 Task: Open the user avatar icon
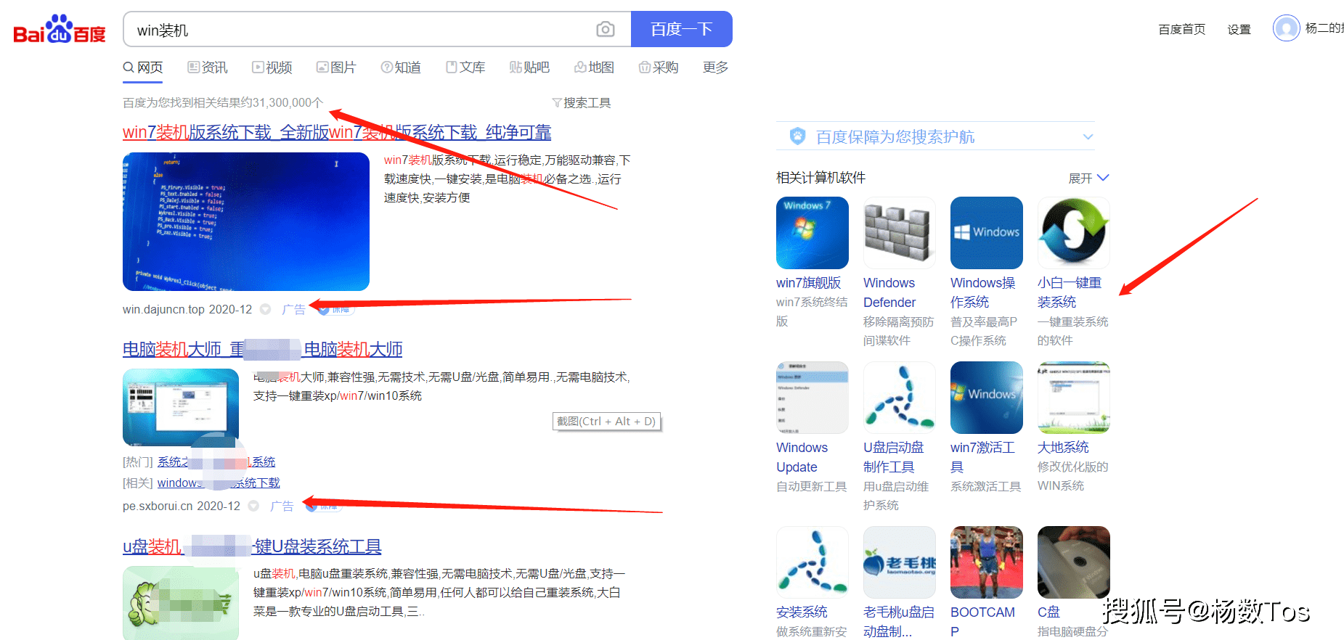click(x=1286, y=28)
